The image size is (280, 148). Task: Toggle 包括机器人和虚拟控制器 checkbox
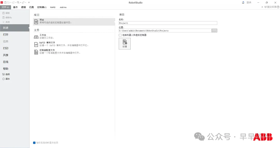click(120, 35)
